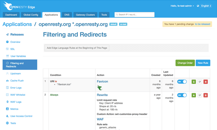The width and height of the screenshot is (217, 130).
Task: Select Filtering and Redirects sidebar item
Action: 20,65
